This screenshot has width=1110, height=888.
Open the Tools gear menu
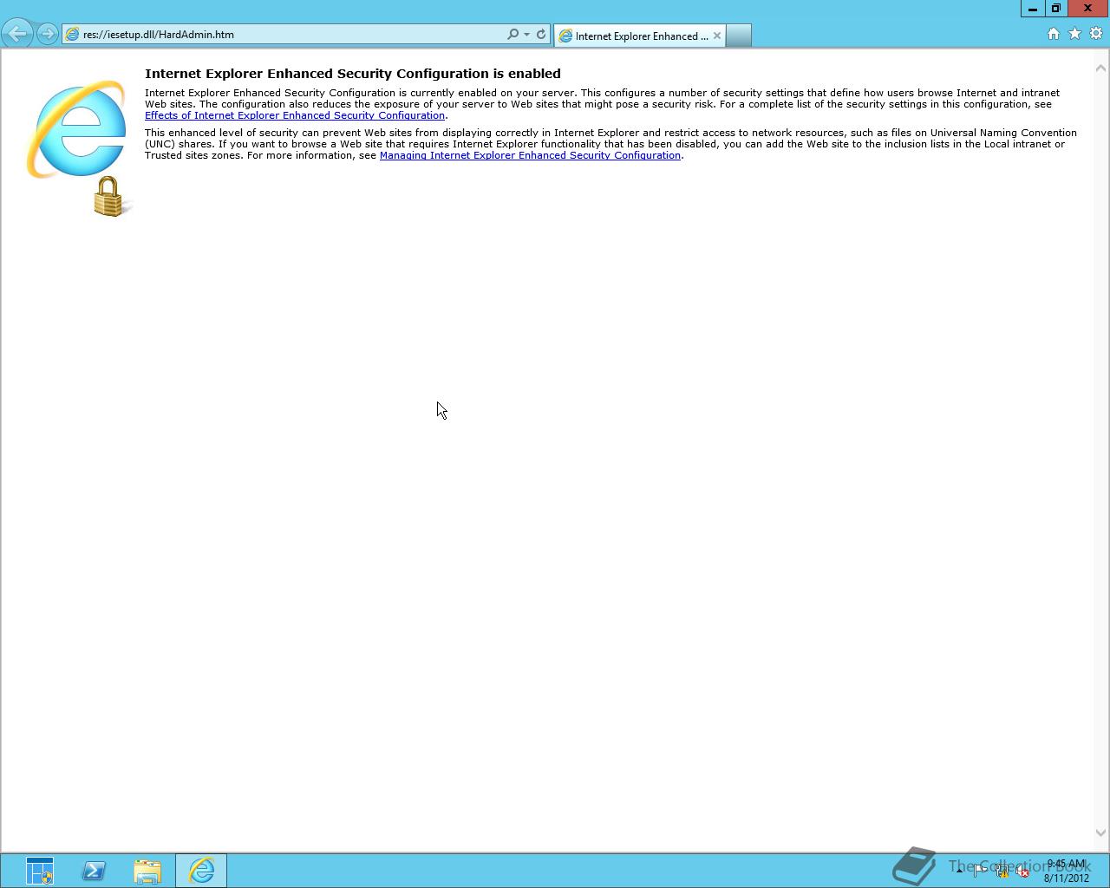(x=1096, y=34)
